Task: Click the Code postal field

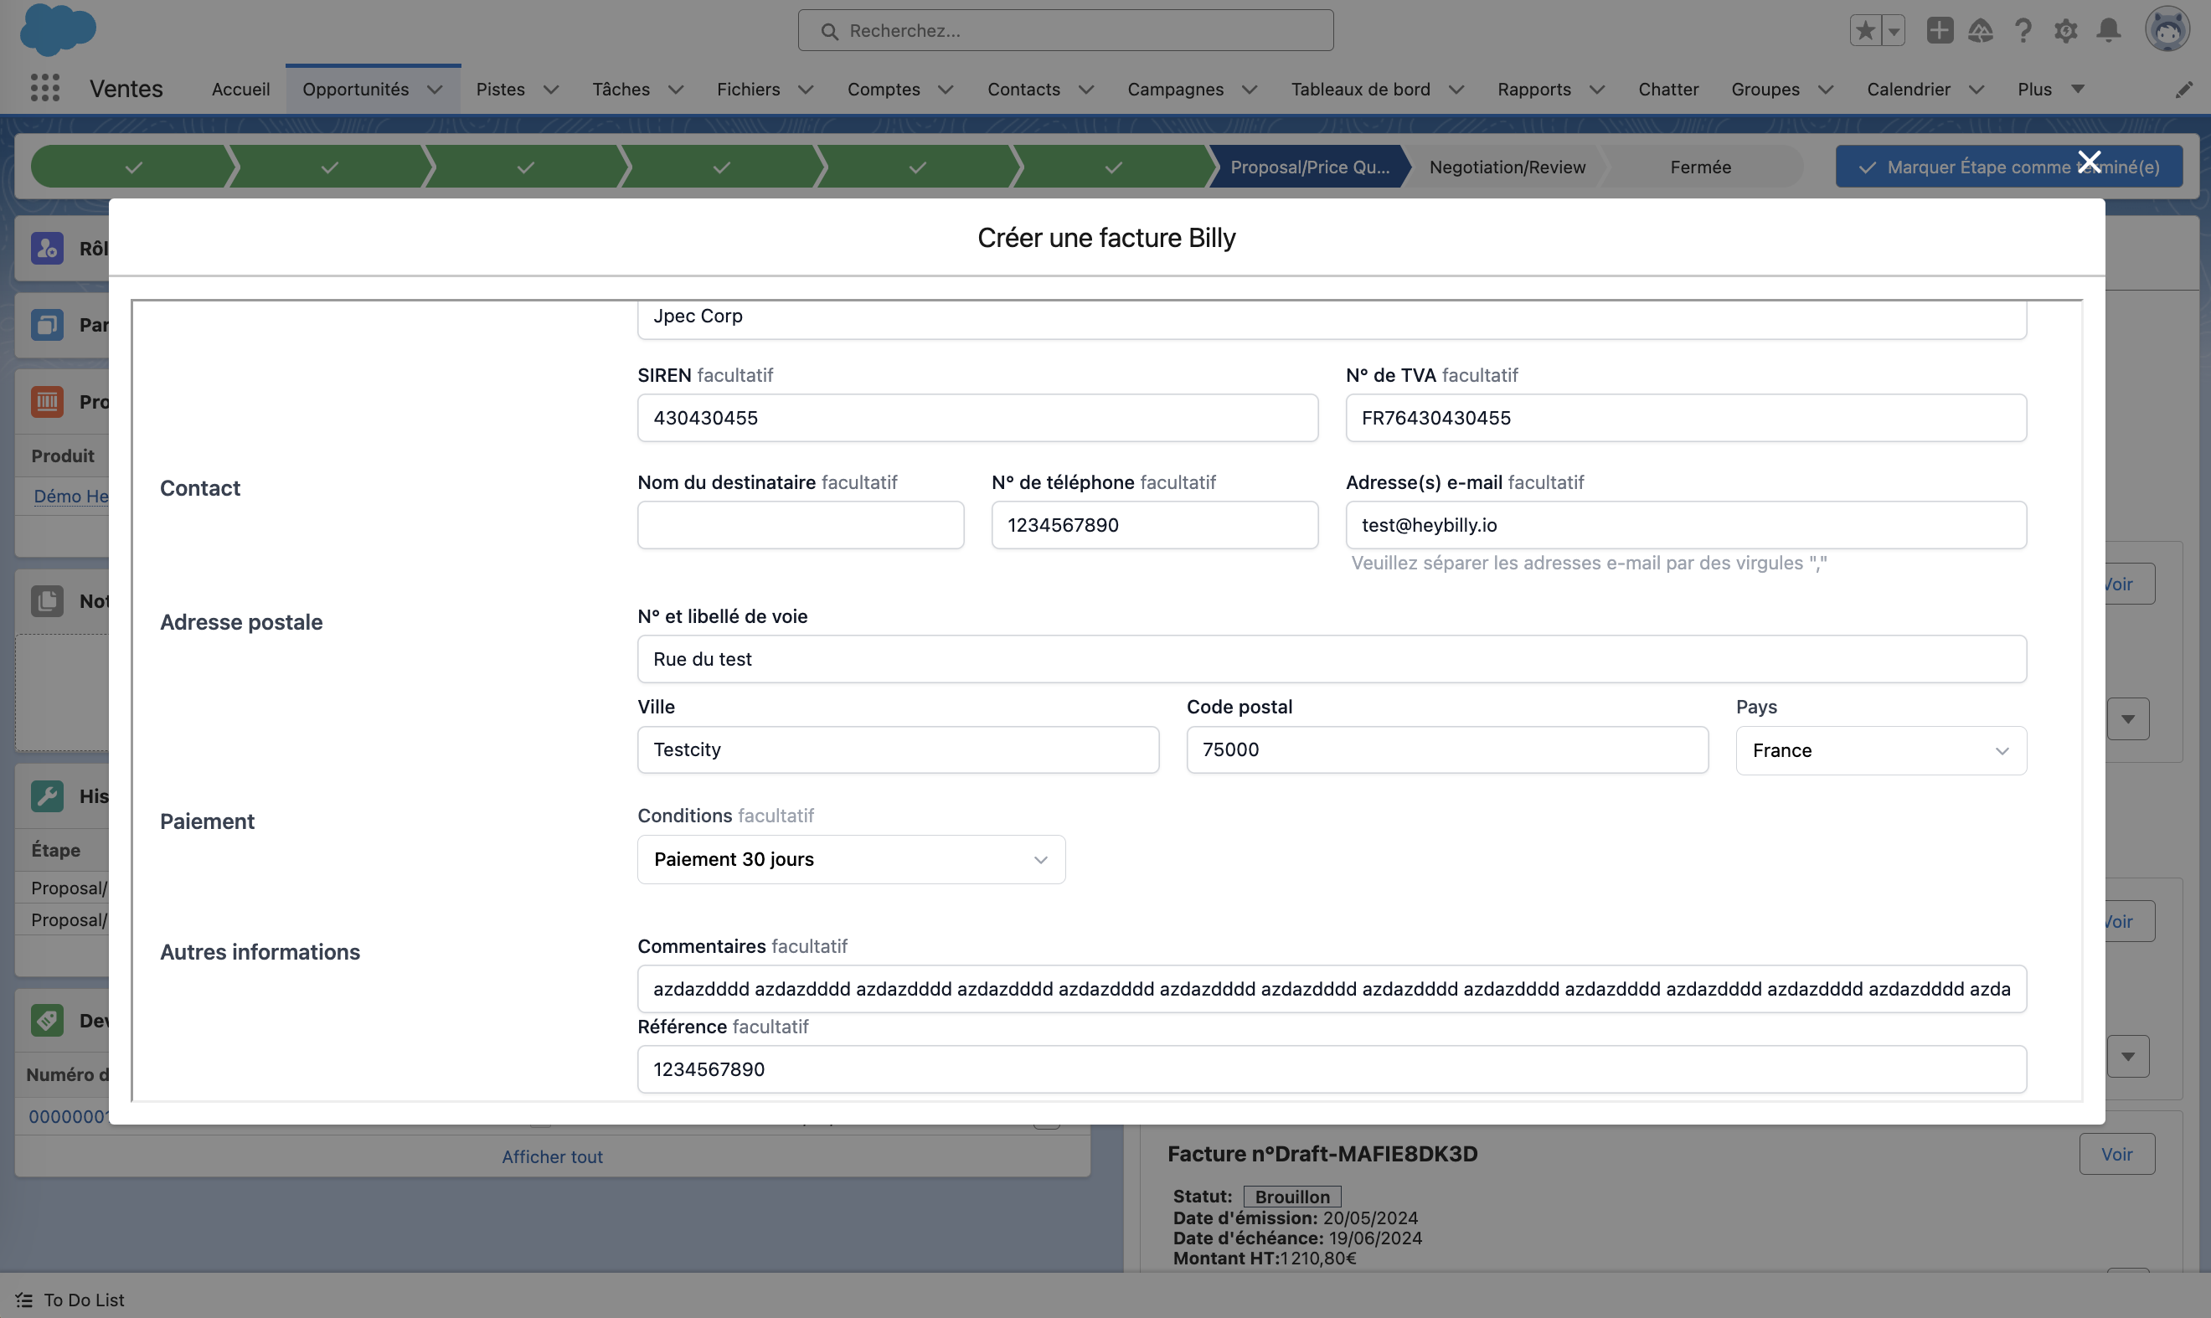Action: pyautogui.click(x=1447, y=749)
